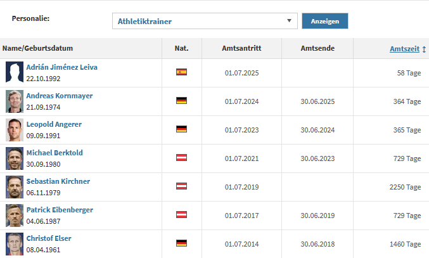Image resolution: width=429 pixels, height=258 pixels.
Task: Click Adrián Jiménez Leiva's placeholder silhouette photo
Action: point(14,72)
